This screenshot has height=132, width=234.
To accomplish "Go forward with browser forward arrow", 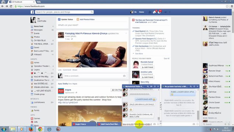I will click(7, 6).
